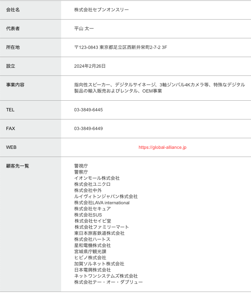
Task: Open the https://global-alliance.jp link
Action: coord(163,147)
